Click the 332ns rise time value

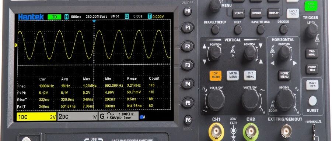[44, 100]
